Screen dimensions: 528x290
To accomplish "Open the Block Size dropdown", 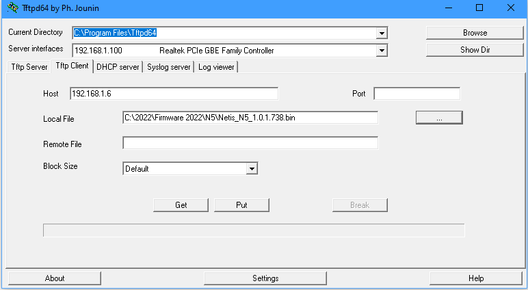I will coord(252,168).
